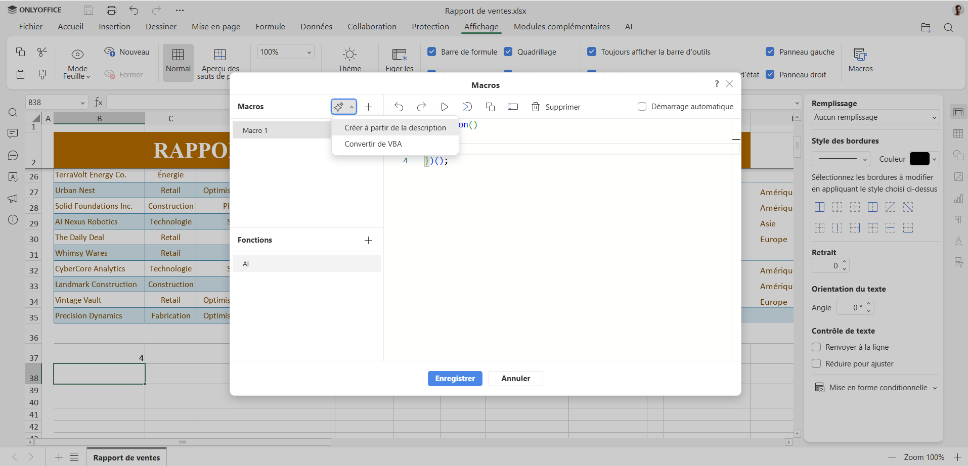The height and width of the screenshot is (466, 968).
Task: Click the Angle input field
Action: point(850,307)
